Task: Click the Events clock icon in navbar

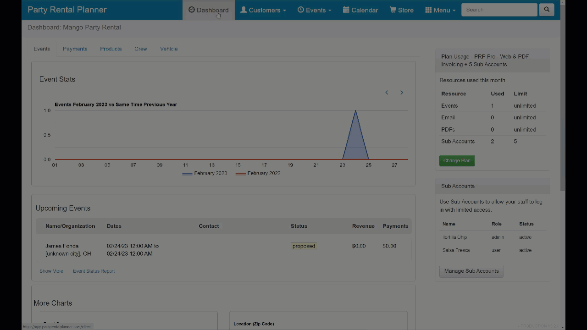Action: [x=301, y=10]
